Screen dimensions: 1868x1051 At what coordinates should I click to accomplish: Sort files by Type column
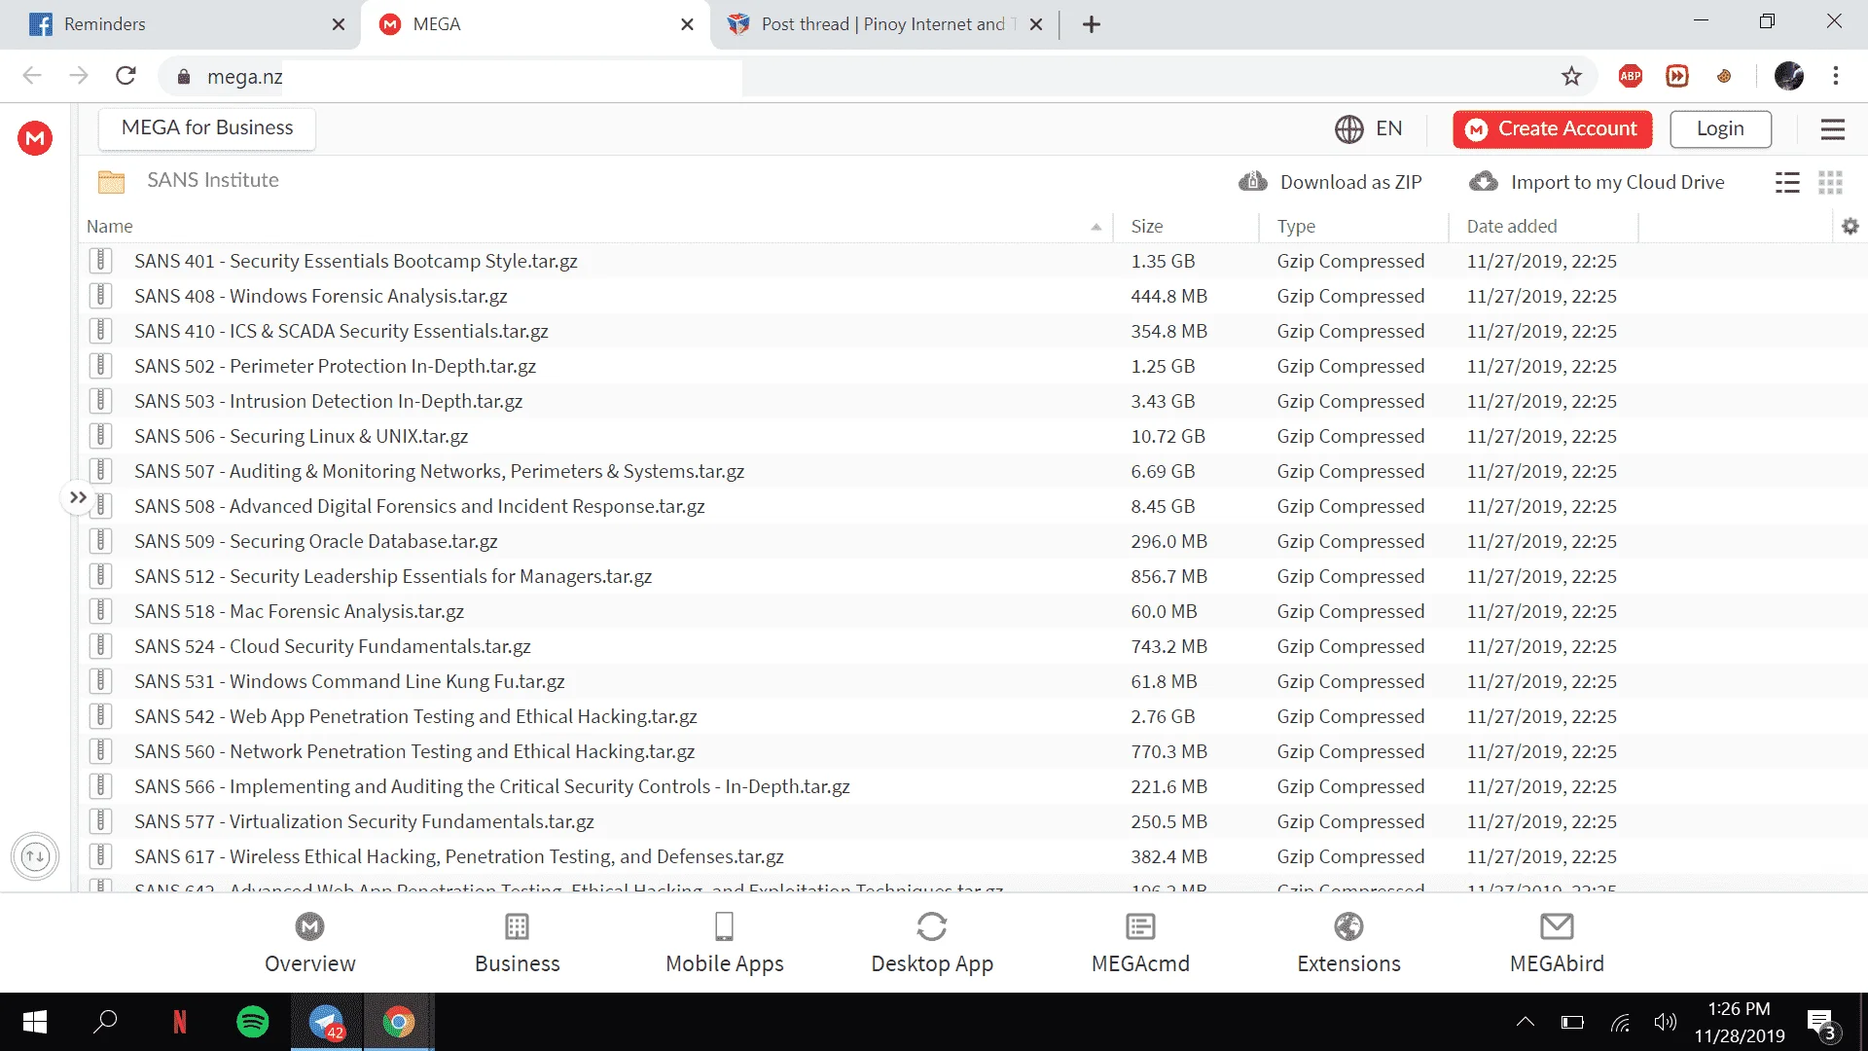pyautogui.click(x=1296, y=226)
